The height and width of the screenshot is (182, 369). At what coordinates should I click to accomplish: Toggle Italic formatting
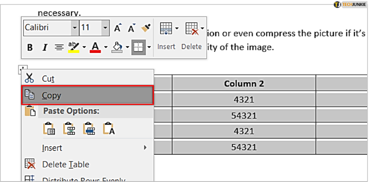44,48
